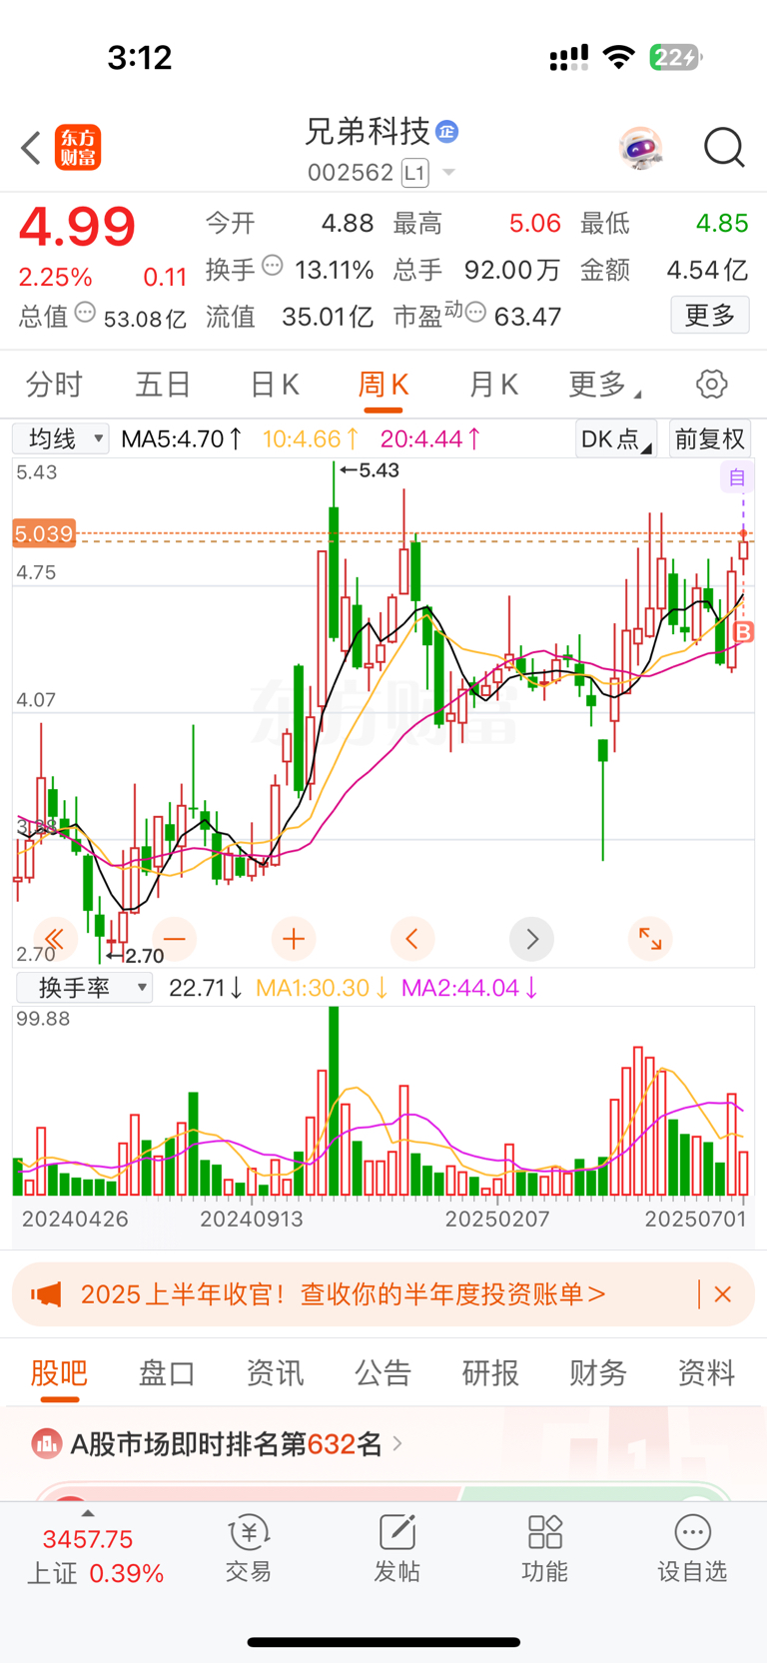Screen dimensions: 768x1663
Task: Close the half-year bill banner
Action: click(723, 1294)
